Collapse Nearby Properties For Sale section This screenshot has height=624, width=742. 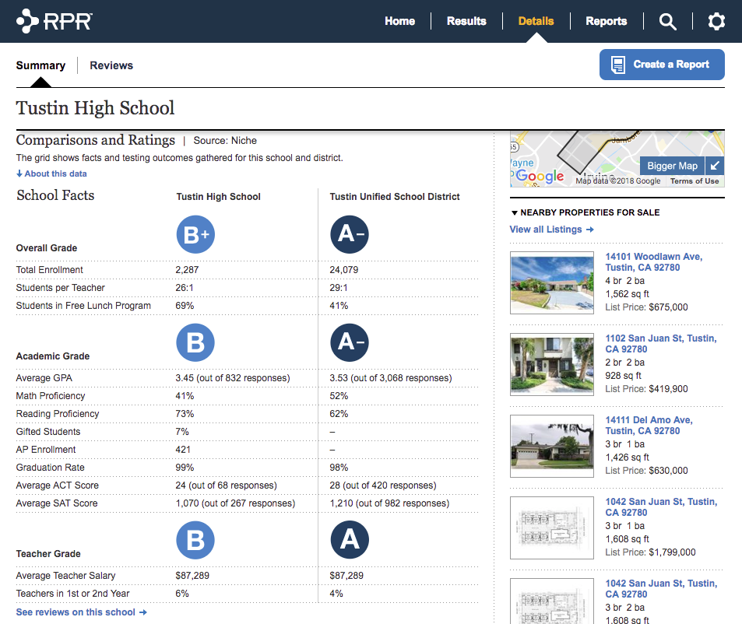tap(586, 212)
